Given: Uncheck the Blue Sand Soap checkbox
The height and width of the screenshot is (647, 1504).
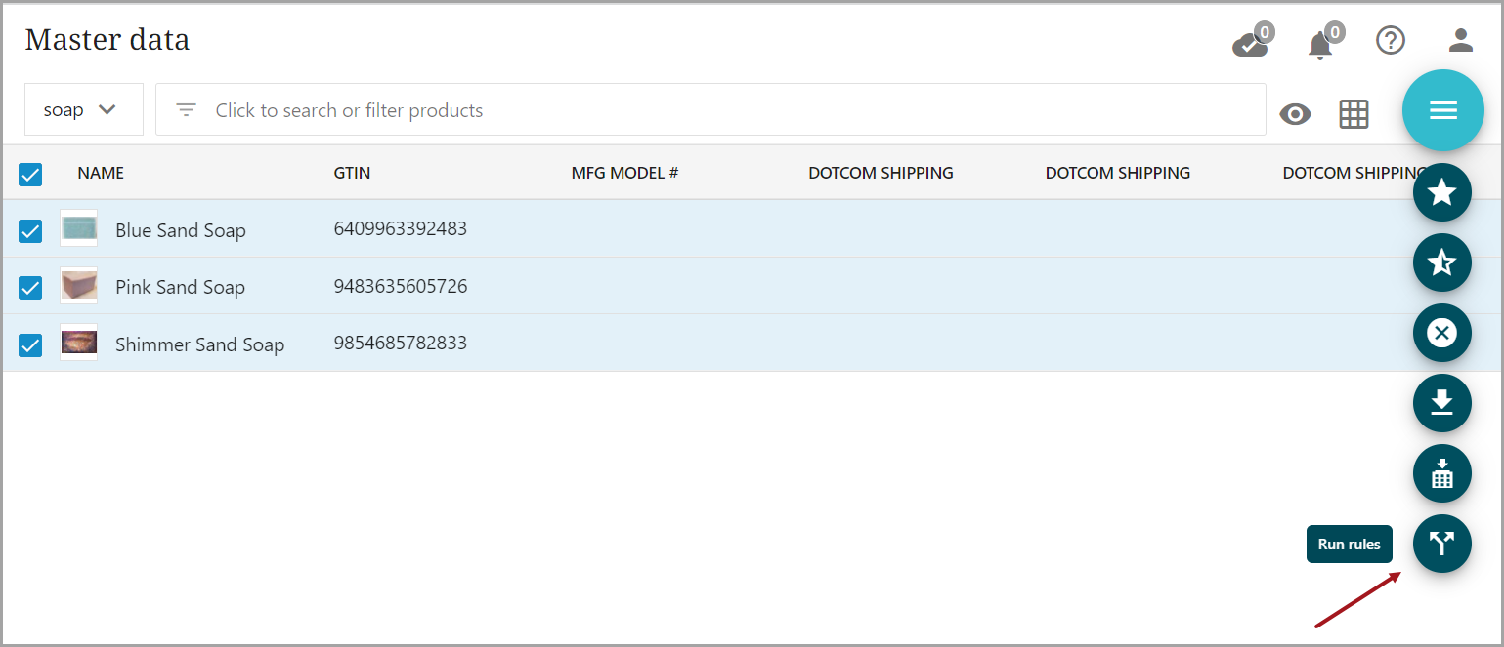Looking at the screenshot, I should [30, 231].
